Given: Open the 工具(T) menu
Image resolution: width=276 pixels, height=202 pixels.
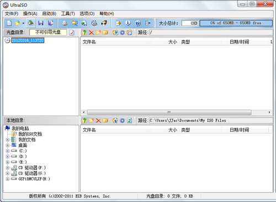Looking at the screenshot, I should pyautogui.click(x=68, y=14).
